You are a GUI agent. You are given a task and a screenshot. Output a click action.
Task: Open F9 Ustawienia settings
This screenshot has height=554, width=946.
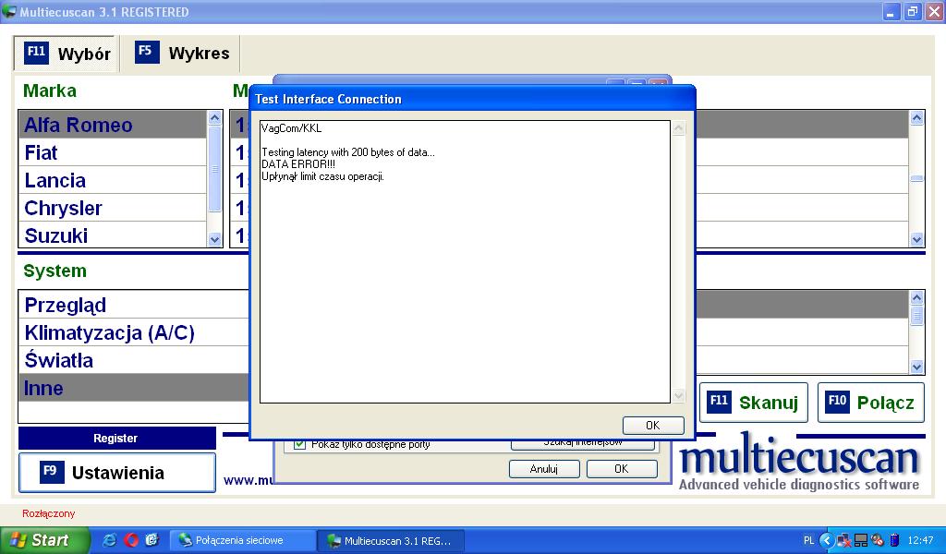pos(117,473)
